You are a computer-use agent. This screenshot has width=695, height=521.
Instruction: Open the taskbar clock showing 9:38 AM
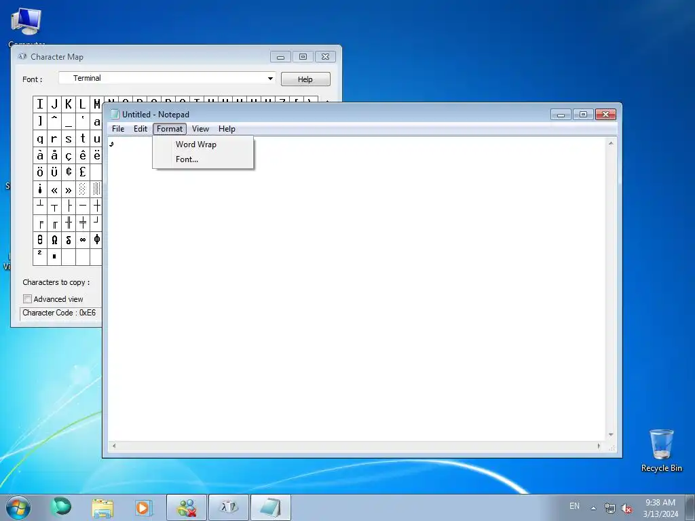coord(660,508)
